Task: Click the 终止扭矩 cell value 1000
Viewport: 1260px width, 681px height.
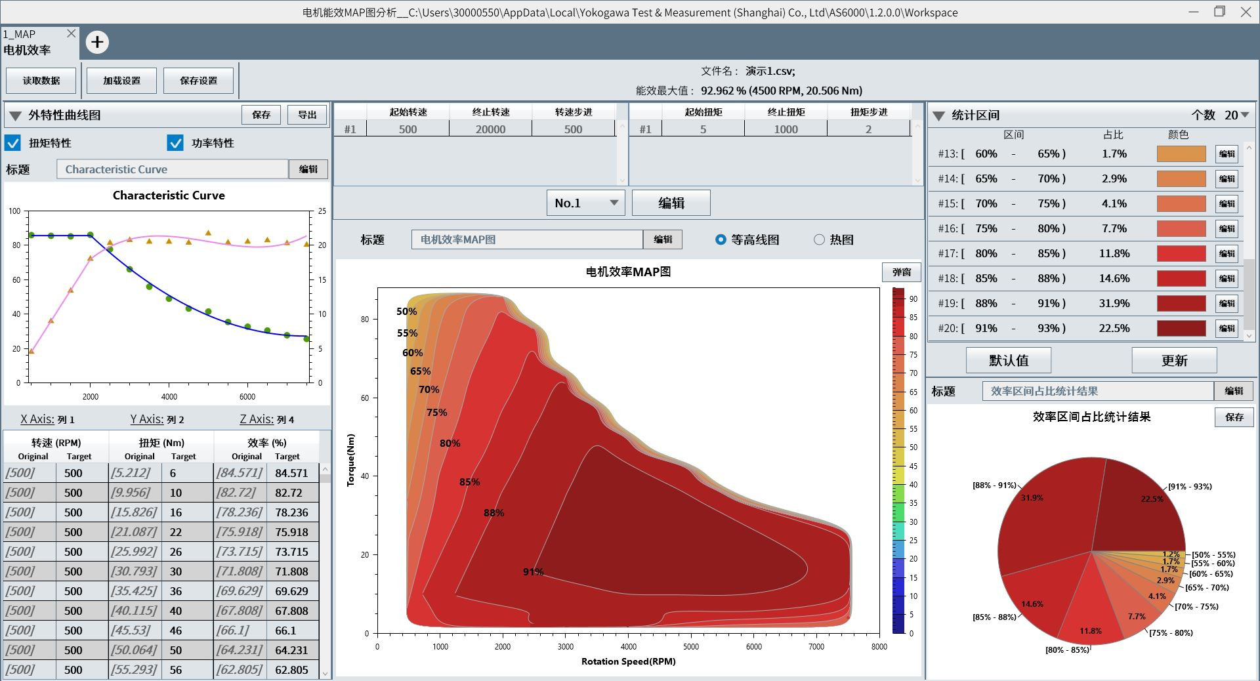Action: click(786, 129)
